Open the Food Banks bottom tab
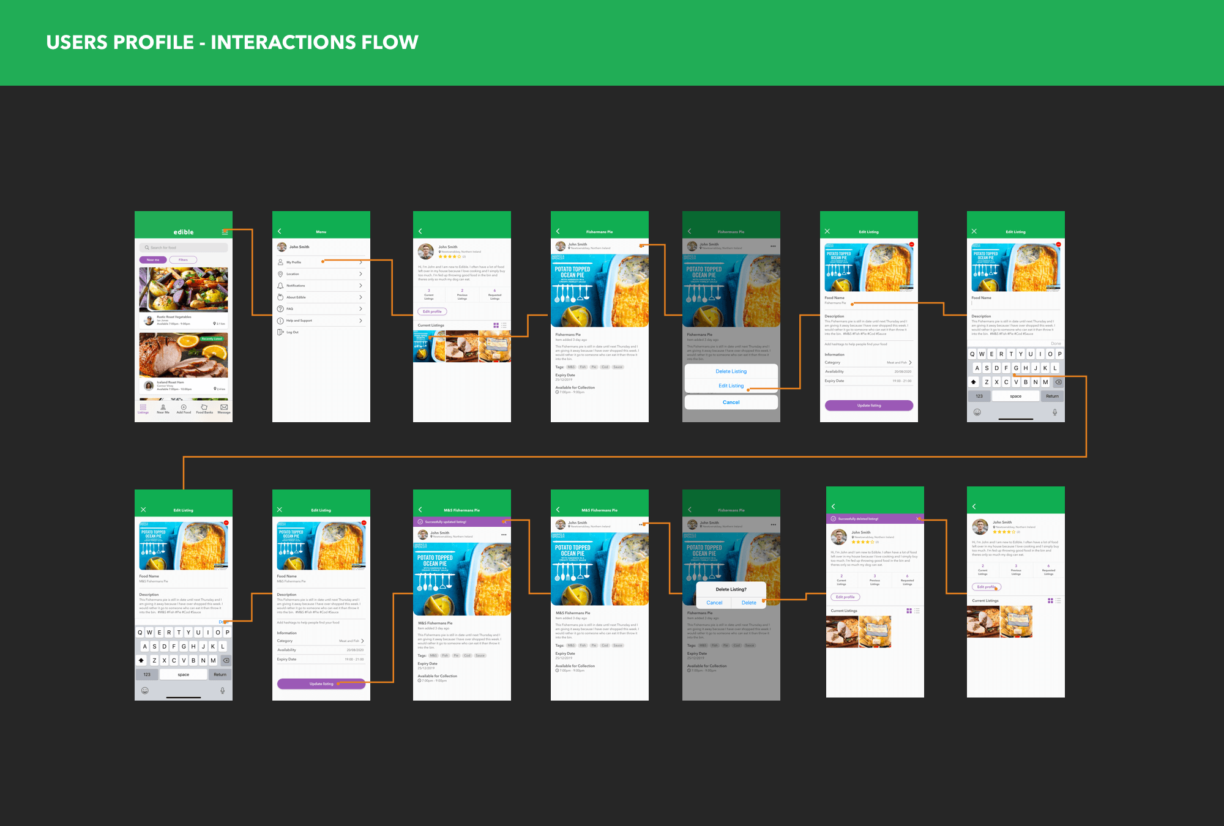Viewport: 1224px width, 826px height. point(204,409)
